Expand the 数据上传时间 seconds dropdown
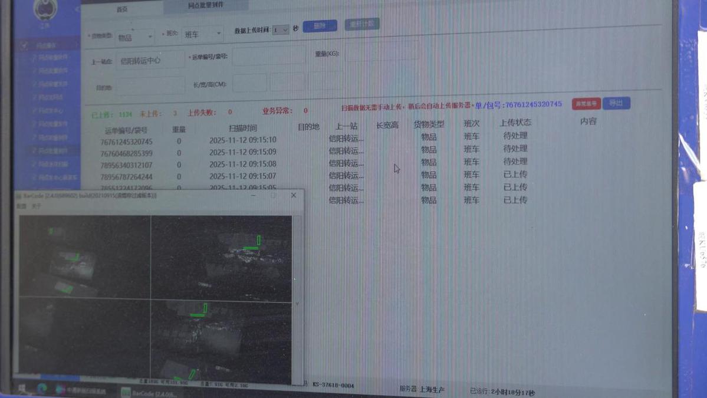The width and height of the screenshot is (707, 398). coord(281,29)
